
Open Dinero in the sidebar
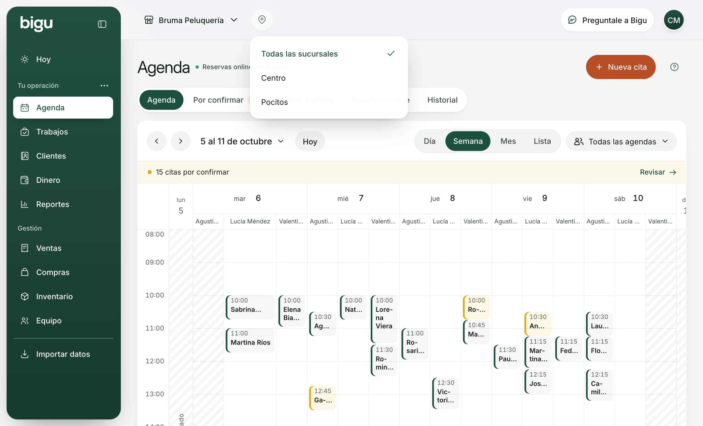coord(63,180)
